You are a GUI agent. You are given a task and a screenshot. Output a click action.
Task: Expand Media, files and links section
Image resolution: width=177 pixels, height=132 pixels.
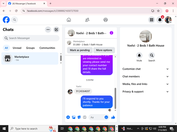(x=145, y=84)
